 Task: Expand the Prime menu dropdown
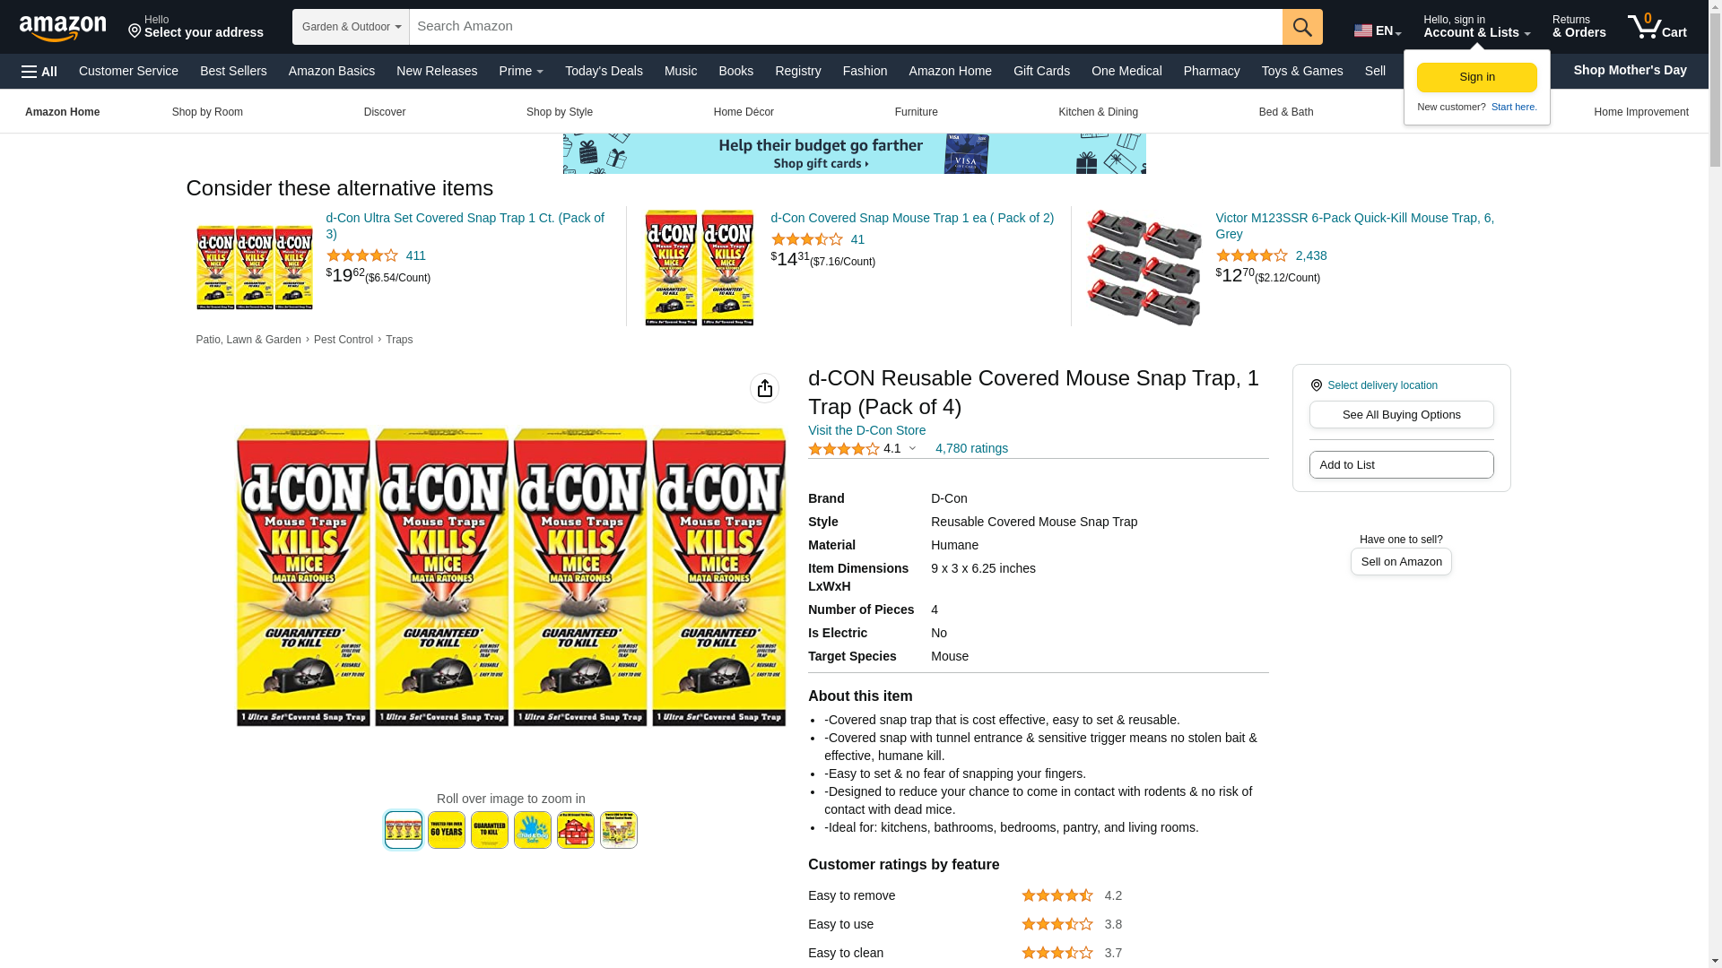tap(521, 71)
